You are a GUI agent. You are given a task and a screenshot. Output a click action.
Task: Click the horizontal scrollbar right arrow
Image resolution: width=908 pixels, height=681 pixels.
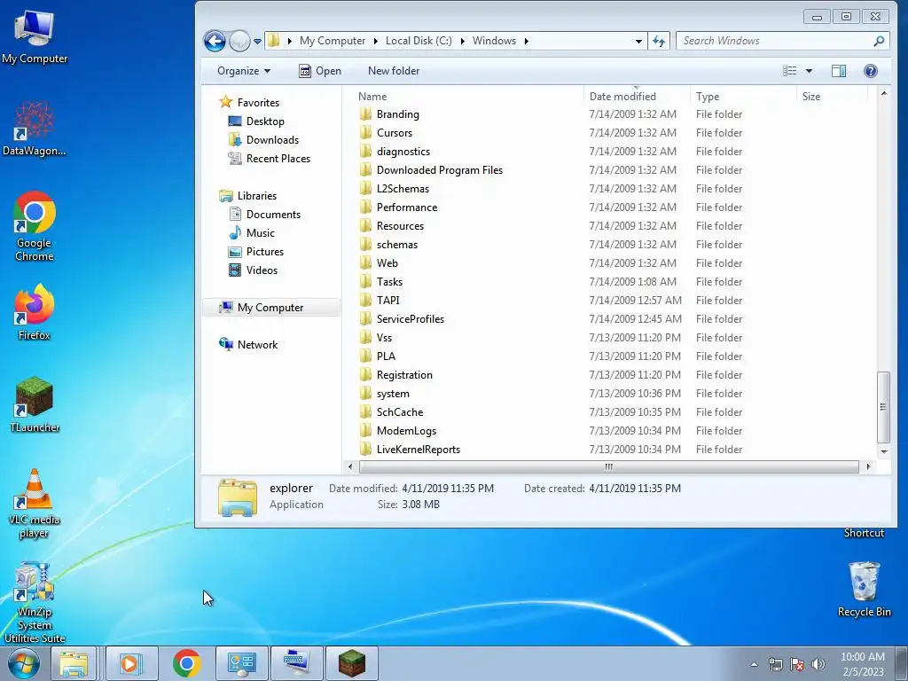pos(867,466)
